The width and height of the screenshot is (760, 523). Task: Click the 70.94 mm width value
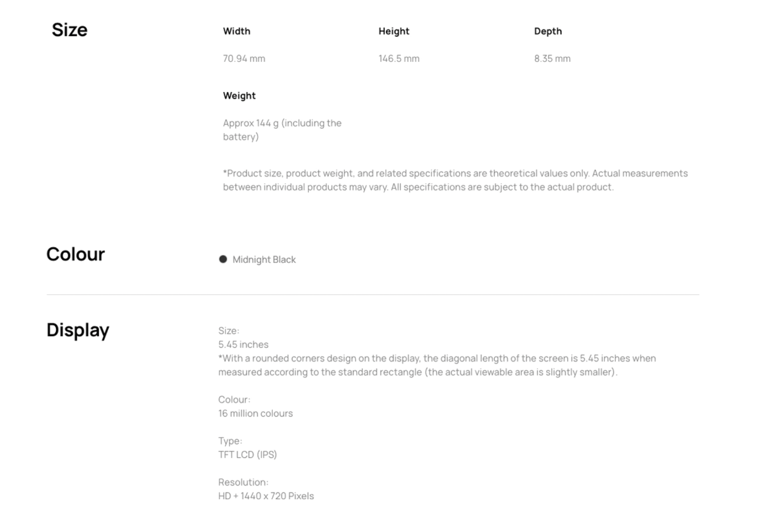point(244,58)
